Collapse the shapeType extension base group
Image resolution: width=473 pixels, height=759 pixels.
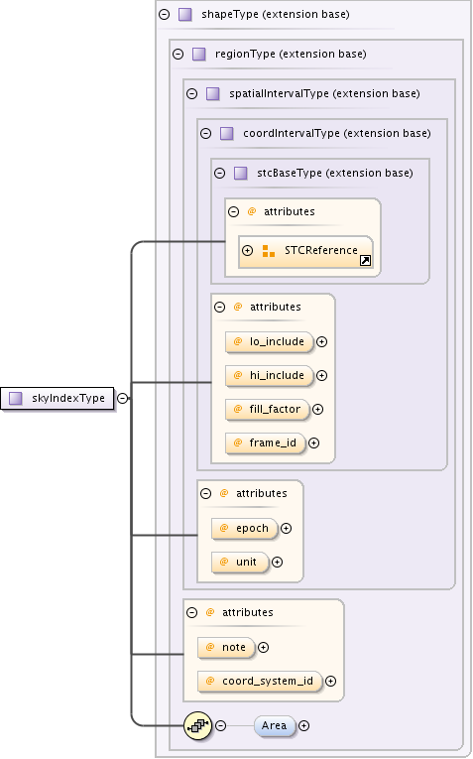(x=165, y=15)
